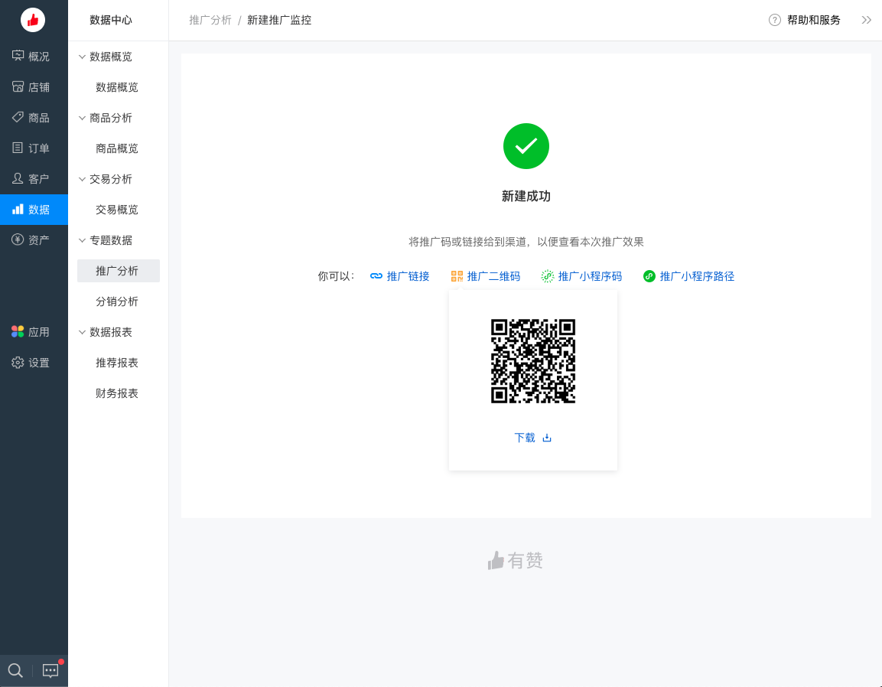The width and height of the screenshot is (882, 687).
Task: Click the 推广小程序路径 link text
Action: click(x=697, y=276)
